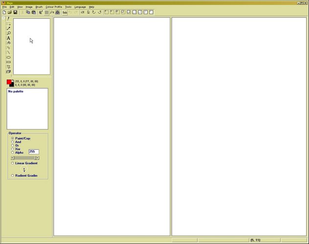This screenshot has width=309, height=244.
Task: Select the Zoom magnifier tool
Action: (8, 33)
